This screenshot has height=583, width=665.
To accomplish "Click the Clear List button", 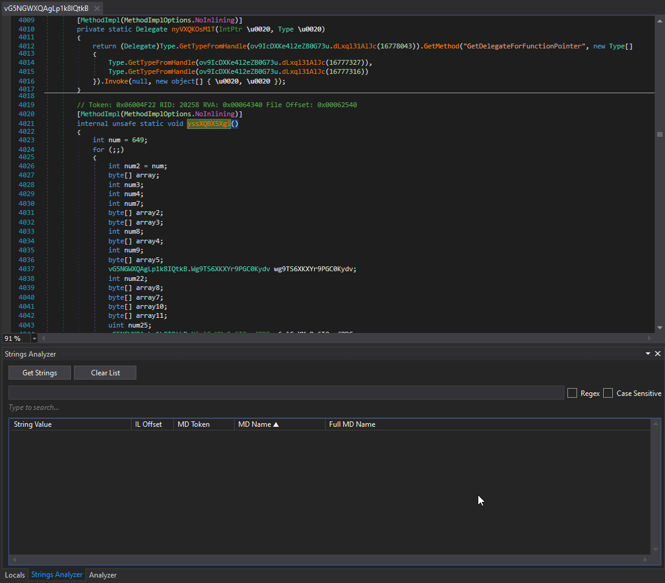I will (x=105, y=373).
